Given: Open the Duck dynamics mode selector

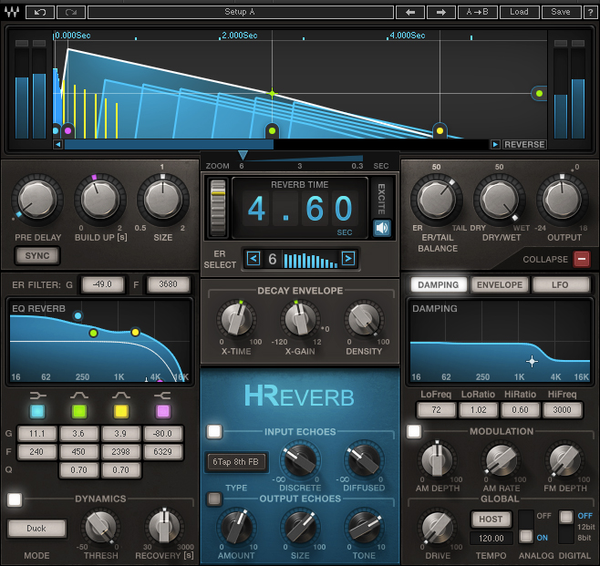Looking at the screenshot, I should [37, 529].
